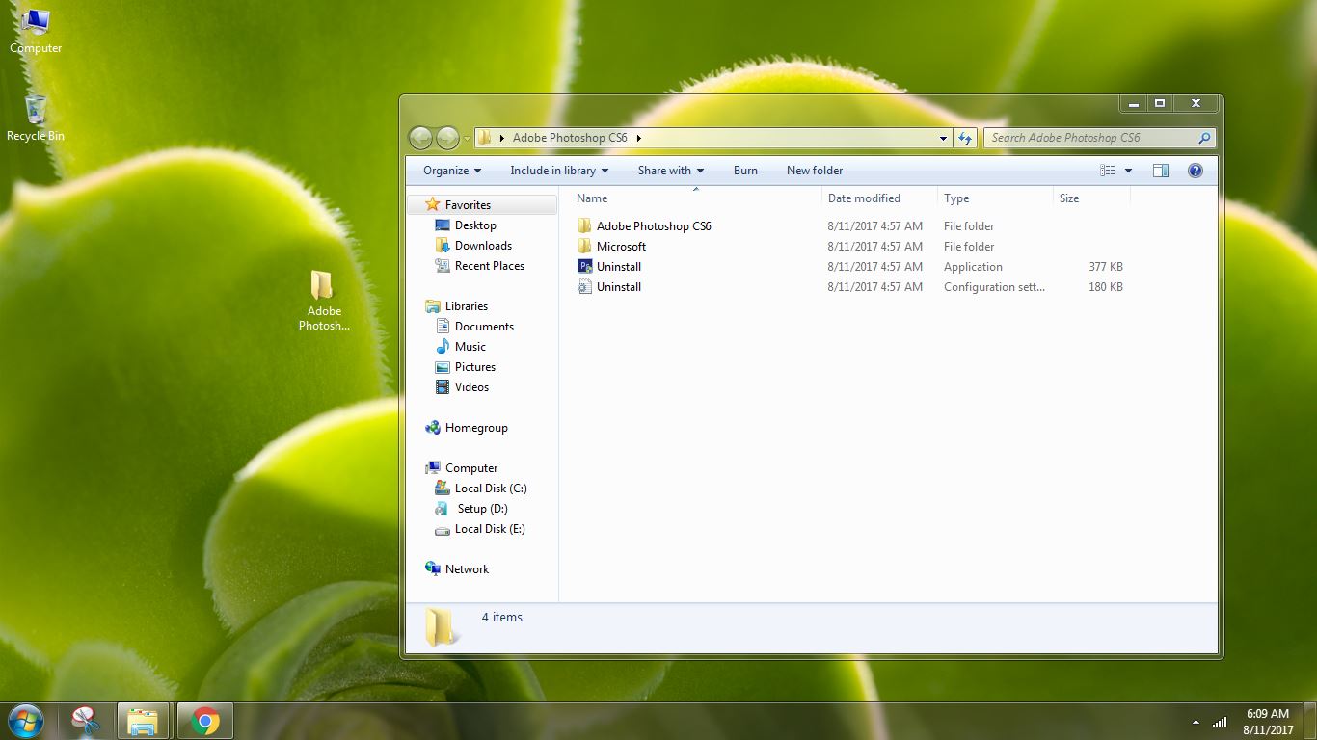Click the Setup (D:) drive icon
This screenshot has height=740, width=1317.
click(x=443, y=509)
